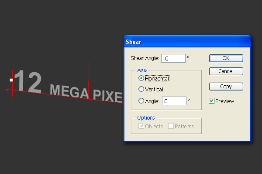Click the Options group label
Viewport: 262px width, 174px height.
tap(146, 118)
